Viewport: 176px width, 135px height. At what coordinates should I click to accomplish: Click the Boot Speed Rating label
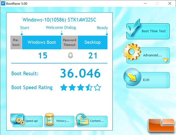pos(32,88)
